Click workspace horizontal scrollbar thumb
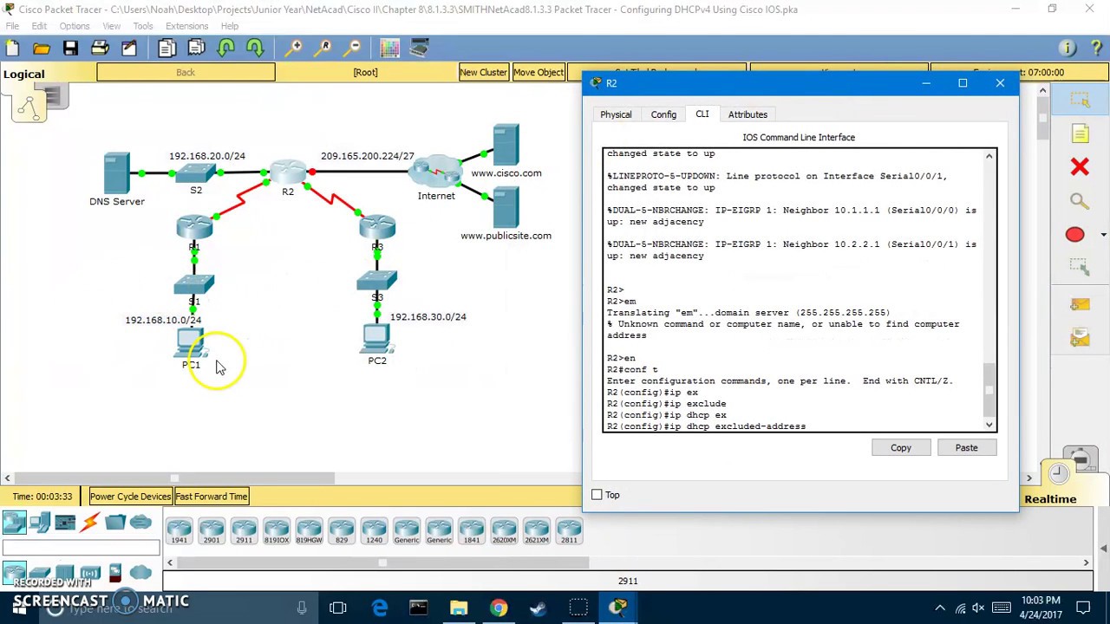The width and height of the screenshot is (1110, 624). (x=173, y=478)
